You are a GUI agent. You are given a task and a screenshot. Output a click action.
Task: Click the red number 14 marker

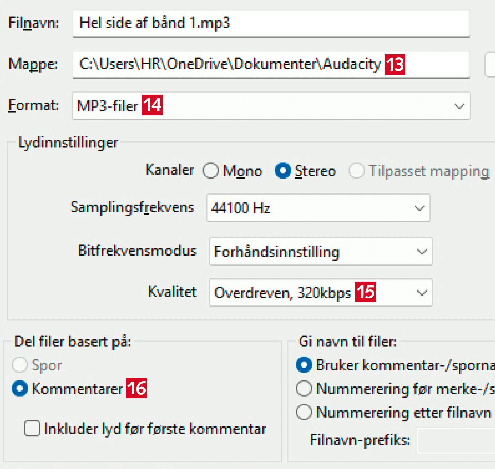coord(152,105)
